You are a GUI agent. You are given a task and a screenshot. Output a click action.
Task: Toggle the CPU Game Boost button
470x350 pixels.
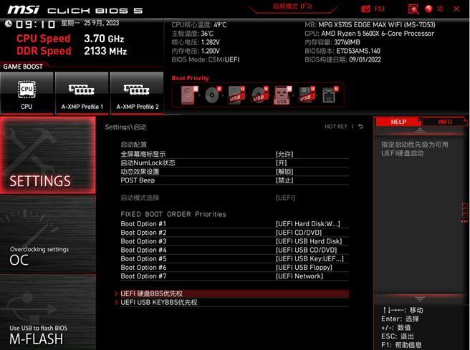[27, 94]
